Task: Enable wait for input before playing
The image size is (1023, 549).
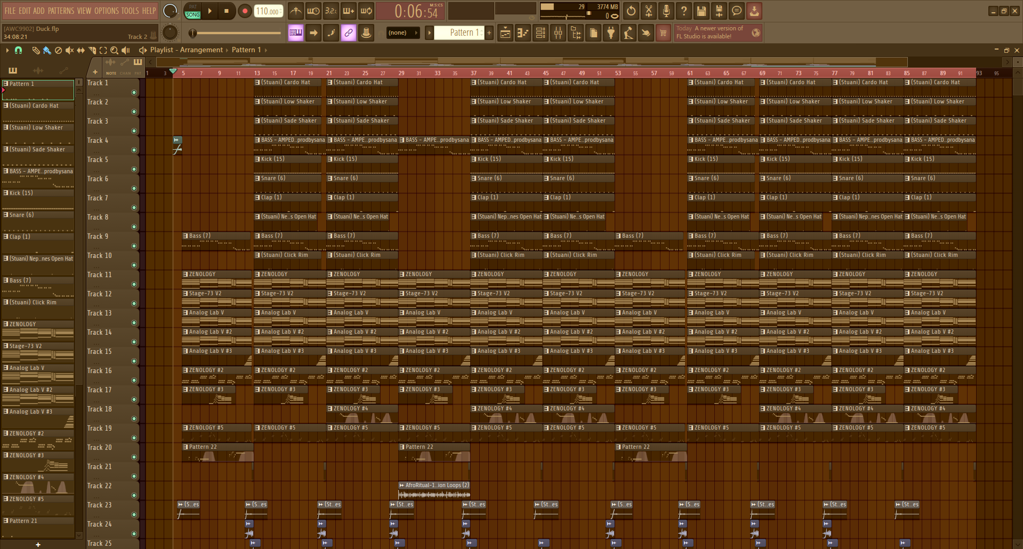Action: pyautogui.click(x=313, y=11)
